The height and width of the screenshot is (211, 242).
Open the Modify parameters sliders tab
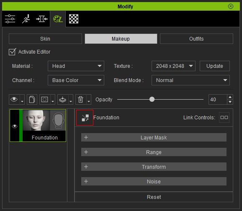coord(10,19)
